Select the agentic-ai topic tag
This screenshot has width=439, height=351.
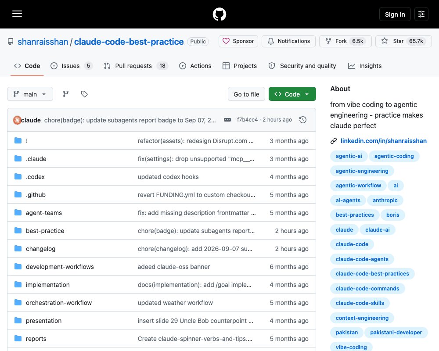click(x=349, y=156)
